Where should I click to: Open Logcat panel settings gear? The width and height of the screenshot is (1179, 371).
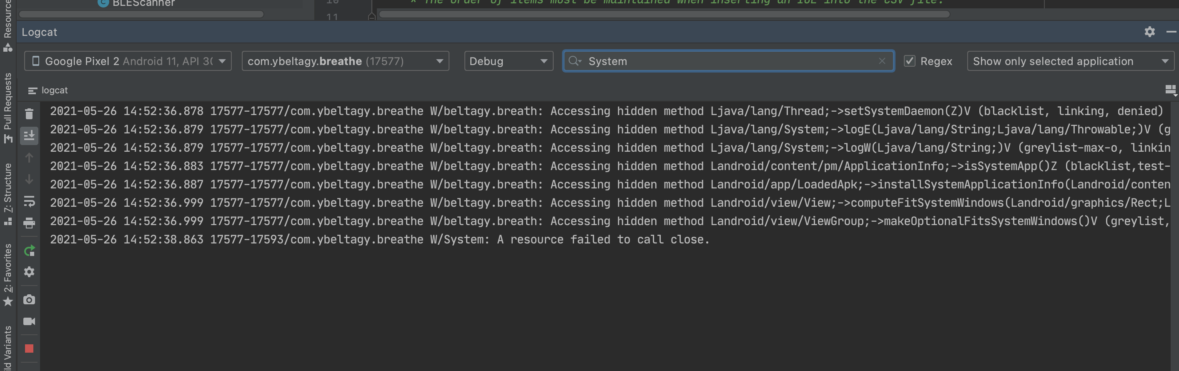[1149, 32]
